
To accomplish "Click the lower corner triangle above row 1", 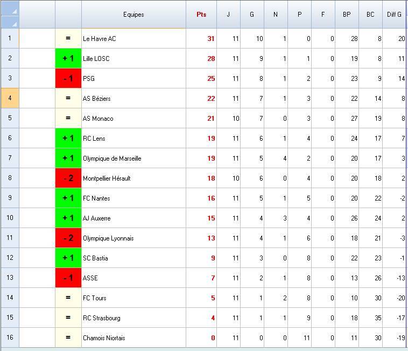I will (x=14, y=23).
